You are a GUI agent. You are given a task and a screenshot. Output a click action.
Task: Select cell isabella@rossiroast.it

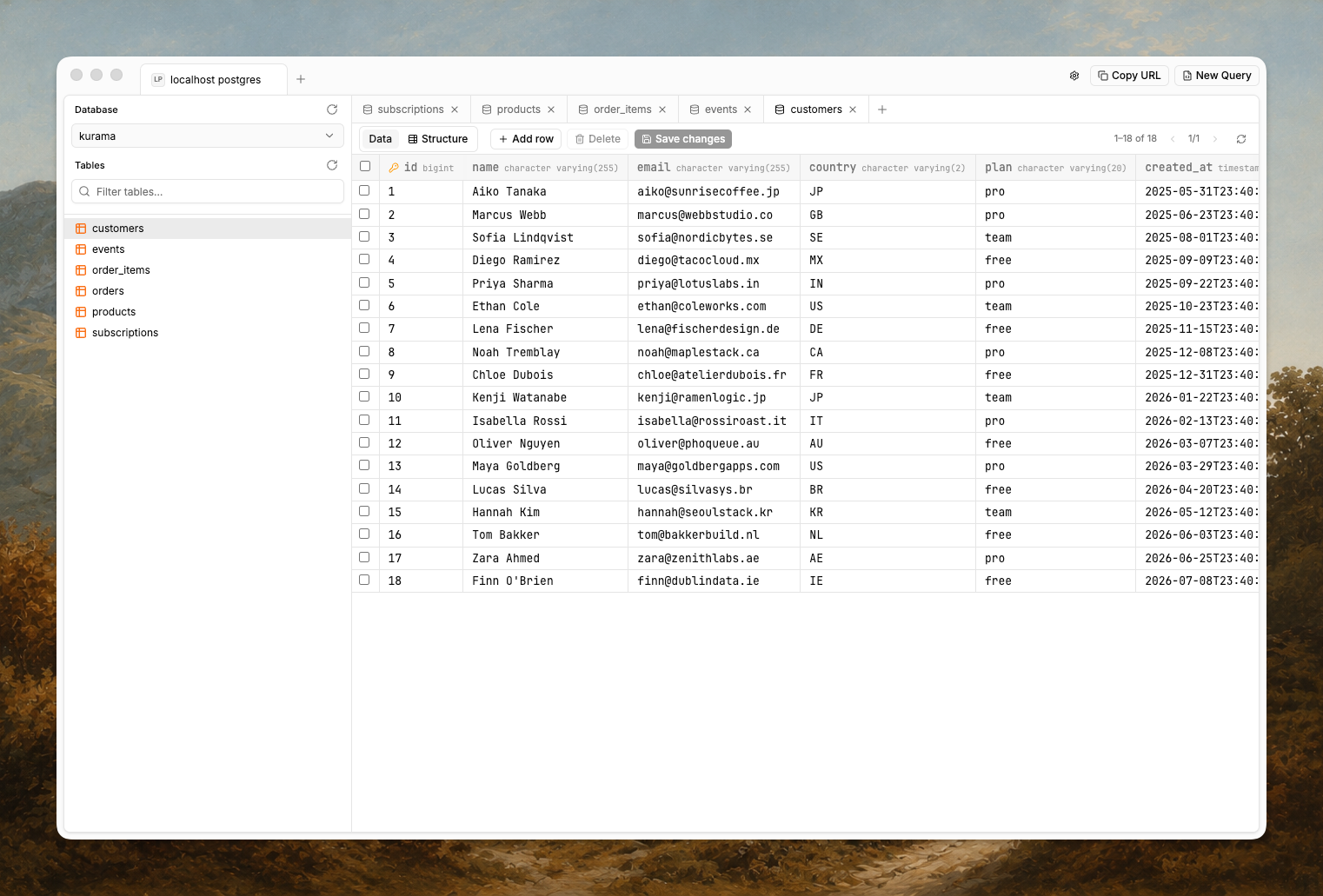(x=714, y=421)
